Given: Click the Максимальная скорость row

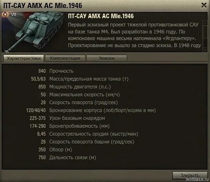Looking at the screenshot, I should coord(80,95).
